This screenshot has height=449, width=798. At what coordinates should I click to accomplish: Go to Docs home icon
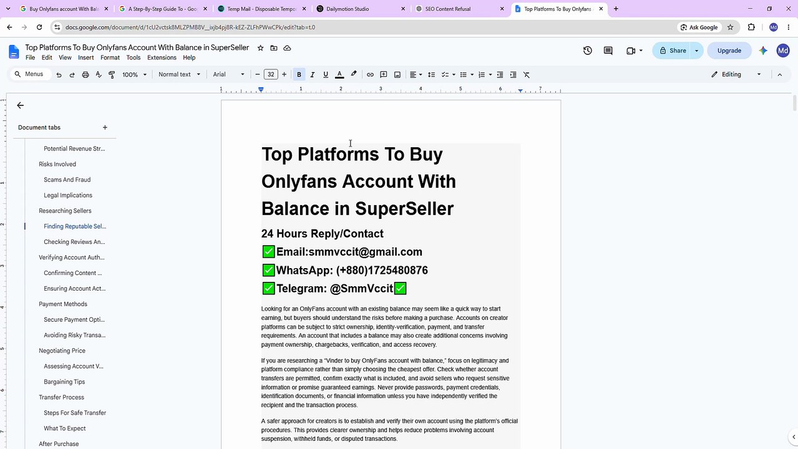14,52
